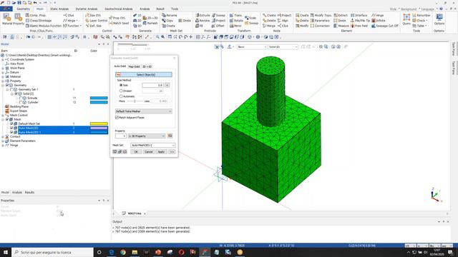Select the Rotate transform tool

click(236, 21)
